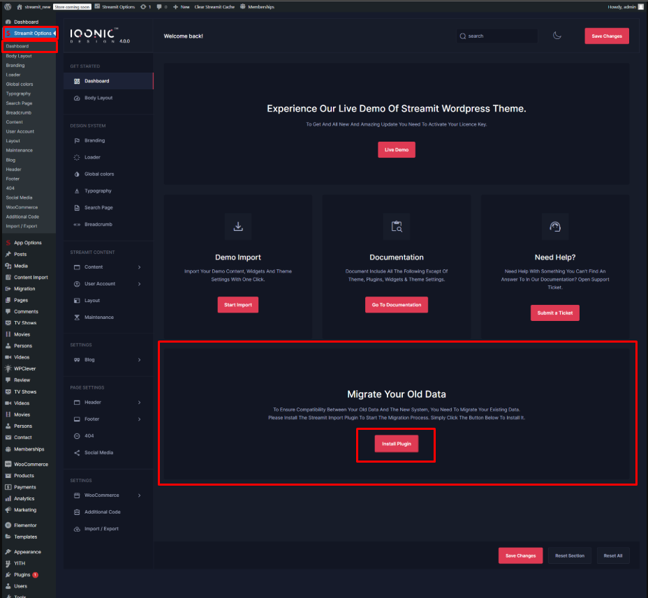Focus the search field in the options header
This screenshot has width=648, height=598.
(497, 36)
